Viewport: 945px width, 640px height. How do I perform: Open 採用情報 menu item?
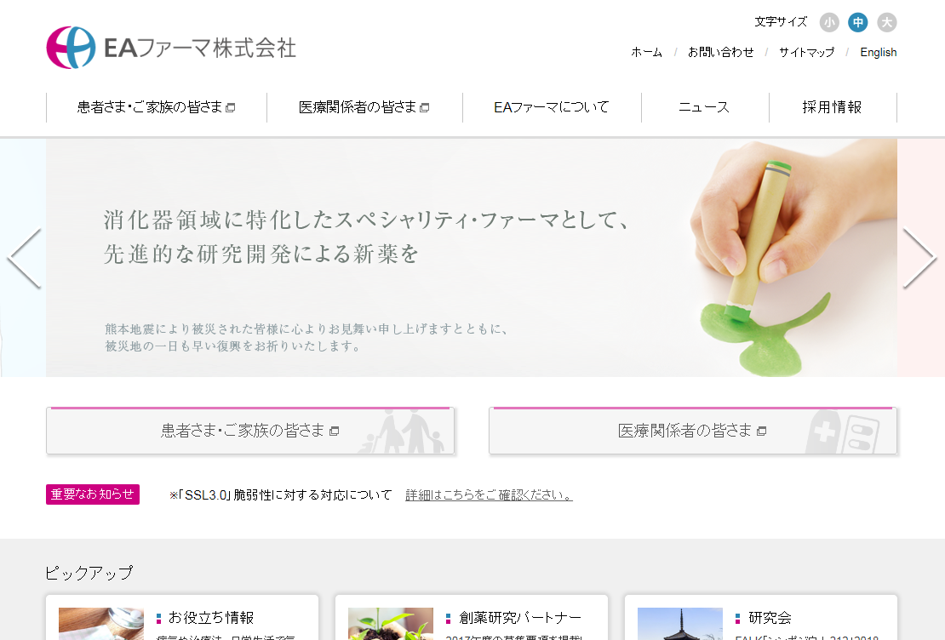tap(833, 107)
